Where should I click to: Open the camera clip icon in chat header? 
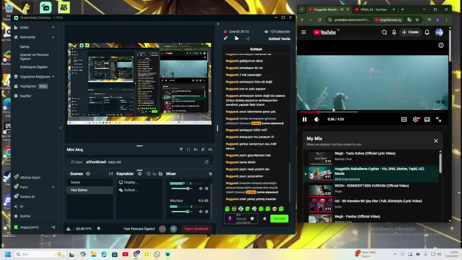(x=236, y=38)
